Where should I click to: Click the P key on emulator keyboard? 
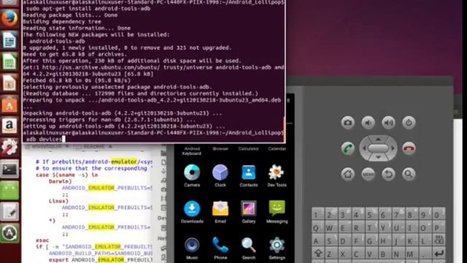(439, 228)
